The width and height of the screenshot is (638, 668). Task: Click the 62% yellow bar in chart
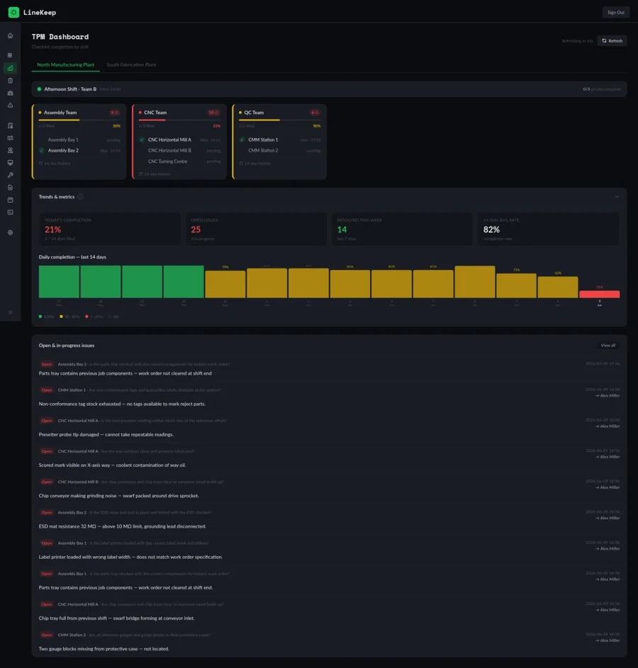pyautogui.click(x=558, y=287)
